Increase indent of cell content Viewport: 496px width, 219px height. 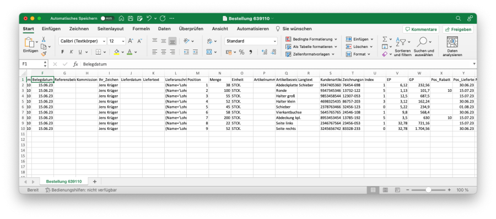195,52
